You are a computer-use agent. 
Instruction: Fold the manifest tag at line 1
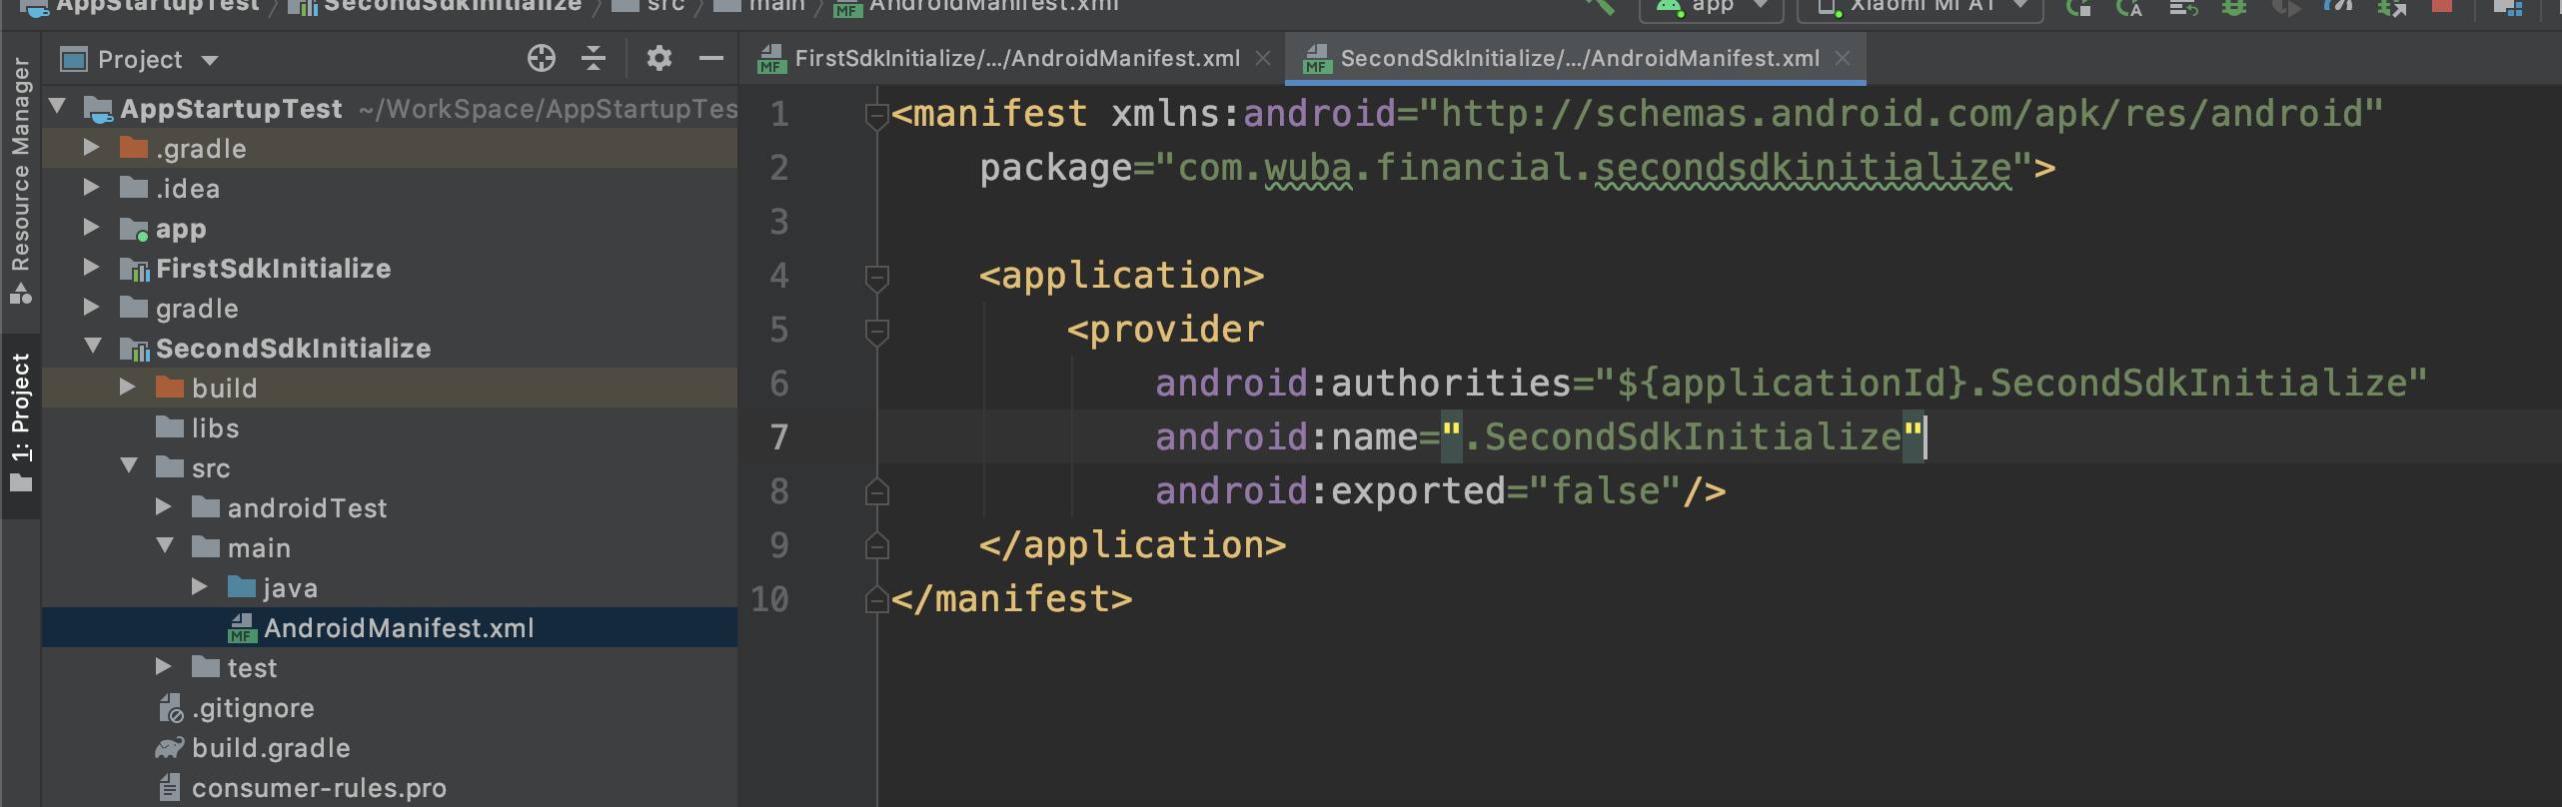876,116
